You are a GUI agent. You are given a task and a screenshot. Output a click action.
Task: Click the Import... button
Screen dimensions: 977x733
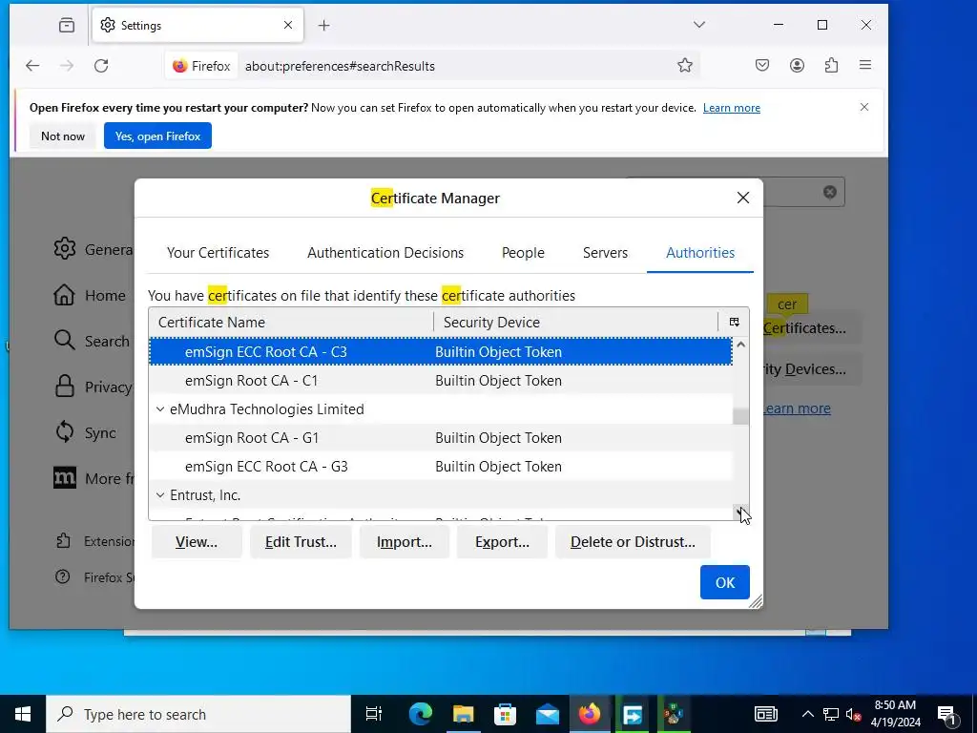coord(405,542)
